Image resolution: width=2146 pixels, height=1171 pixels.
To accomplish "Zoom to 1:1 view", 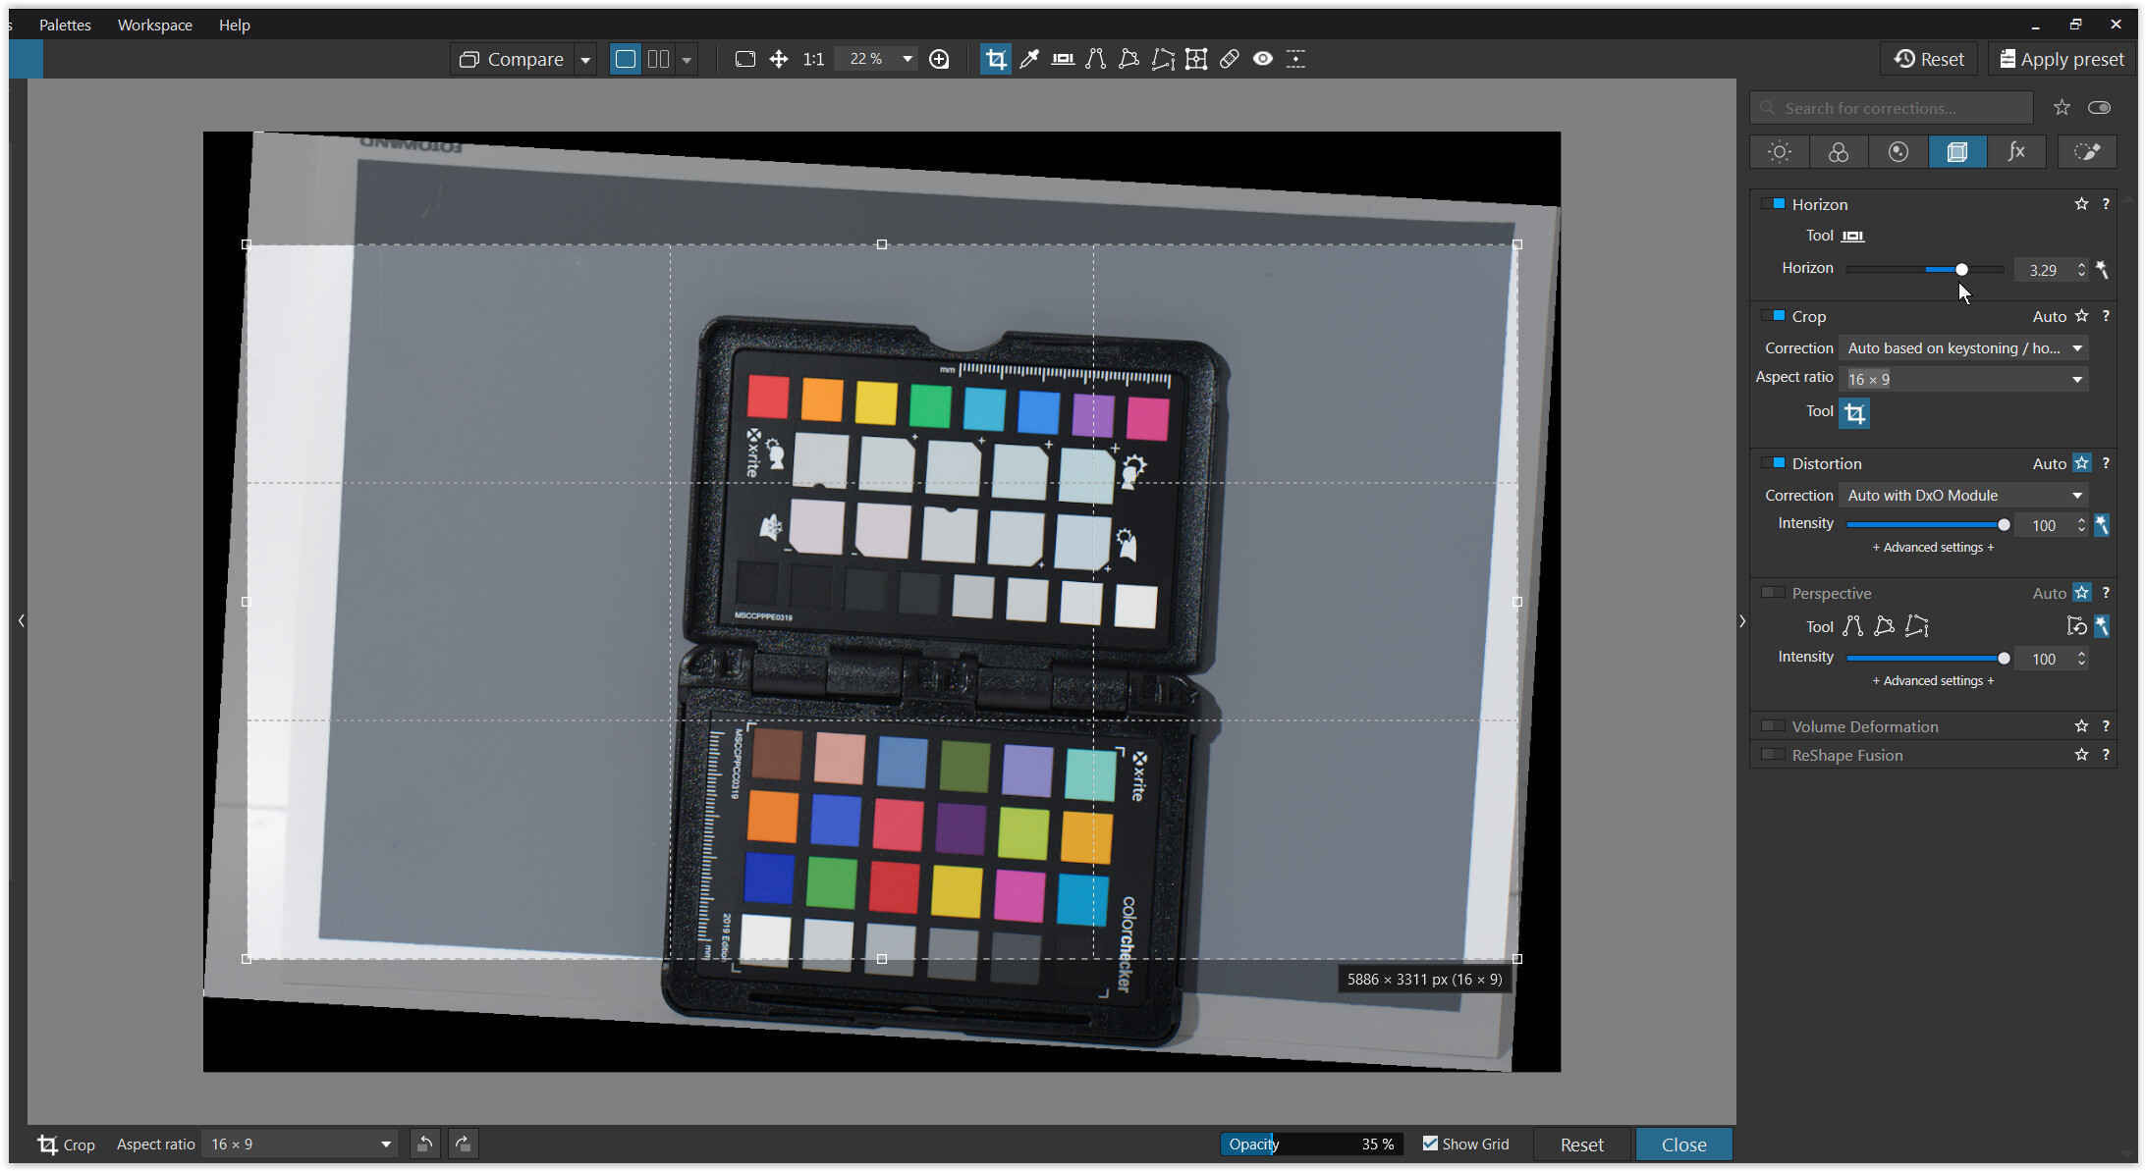I will click(x=813, y=59).
